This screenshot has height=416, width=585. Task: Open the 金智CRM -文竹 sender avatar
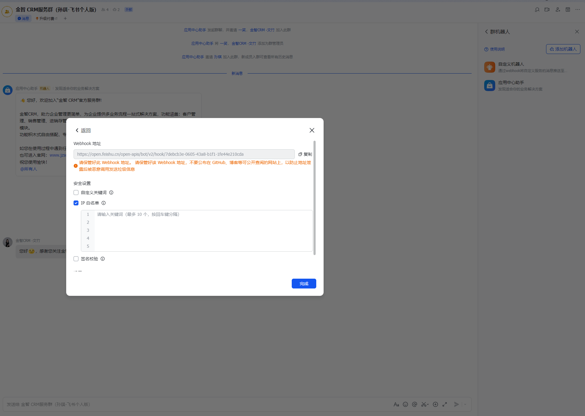pyautogui.click(x=8, y=242)
